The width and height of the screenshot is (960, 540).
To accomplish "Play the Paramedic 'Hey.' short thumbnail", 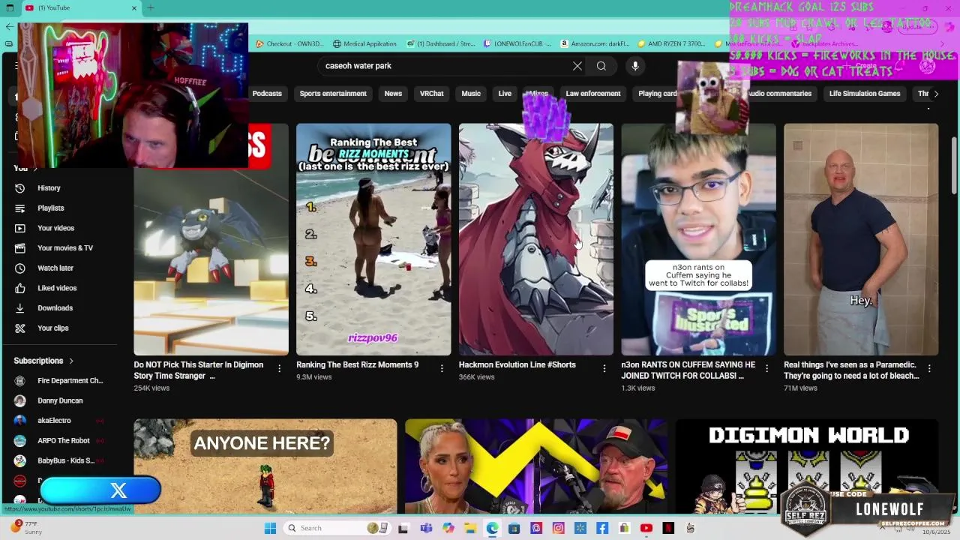I will tap(861, 239).
